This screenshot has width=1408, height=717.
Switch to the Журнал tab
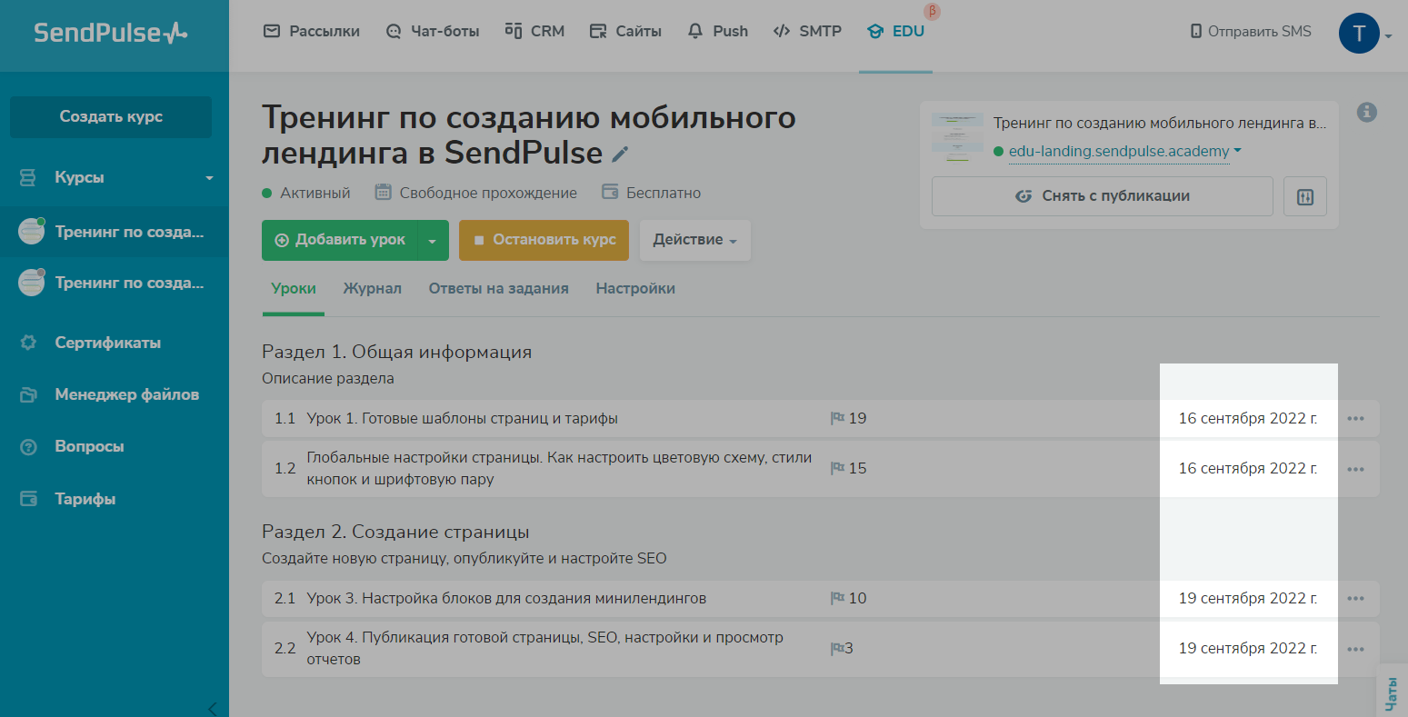(372, 288)
